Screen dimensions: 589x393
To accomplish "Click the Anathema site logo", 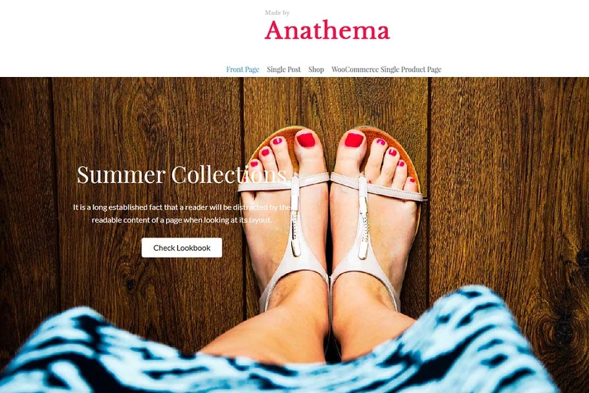I will [x=327, y=30].
